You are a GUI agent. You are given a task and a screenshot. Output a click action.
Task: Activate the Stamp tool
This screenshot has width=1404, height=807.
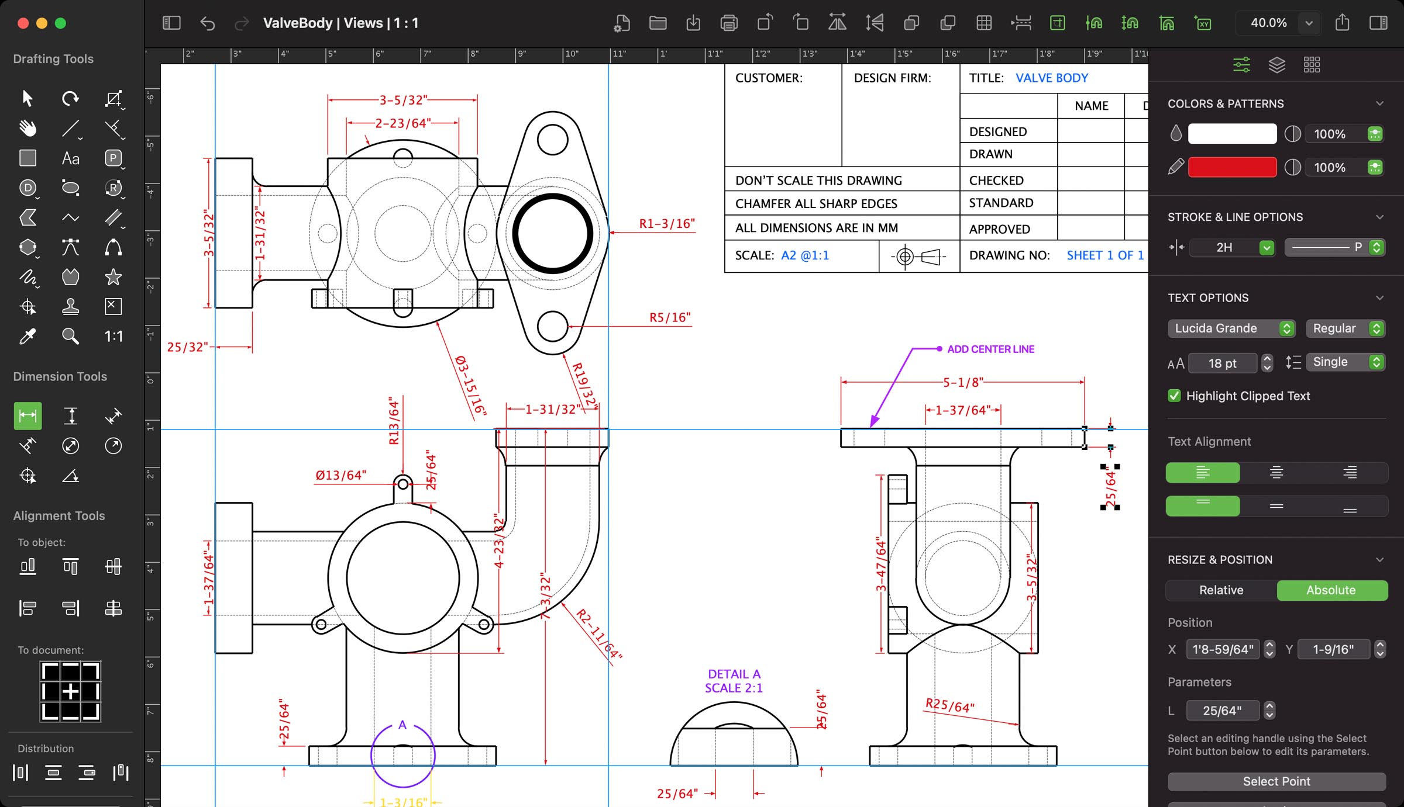pos(70,306)
